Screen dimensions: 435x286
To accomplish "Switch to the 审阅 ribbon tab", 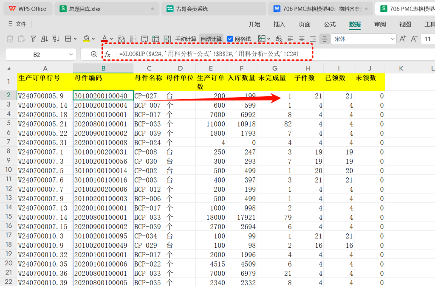I will (380, 24).
